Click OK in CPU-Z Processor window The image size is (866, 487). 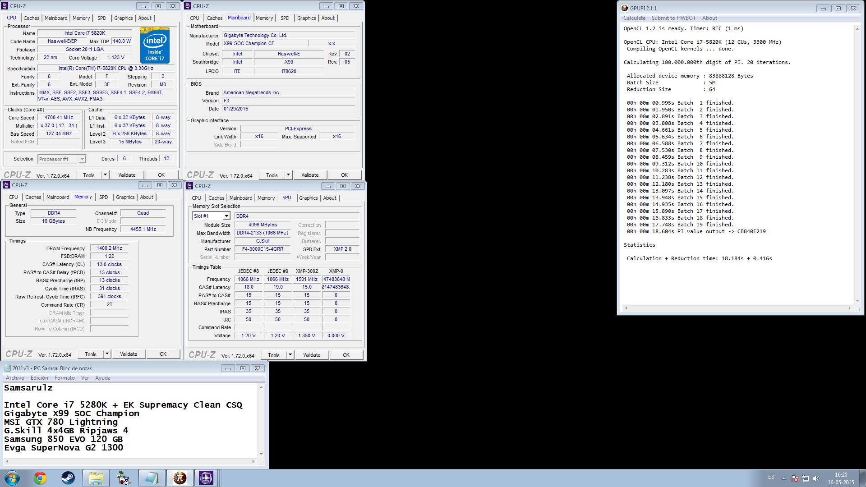point(161,175)
